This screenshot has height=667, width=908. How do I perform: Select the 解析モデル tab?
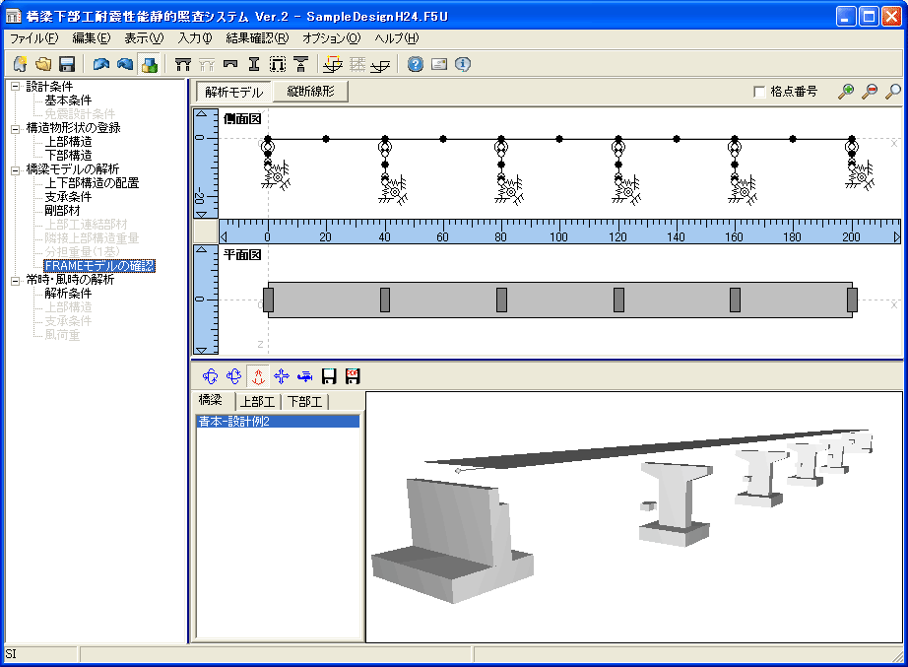coord(234,92)
